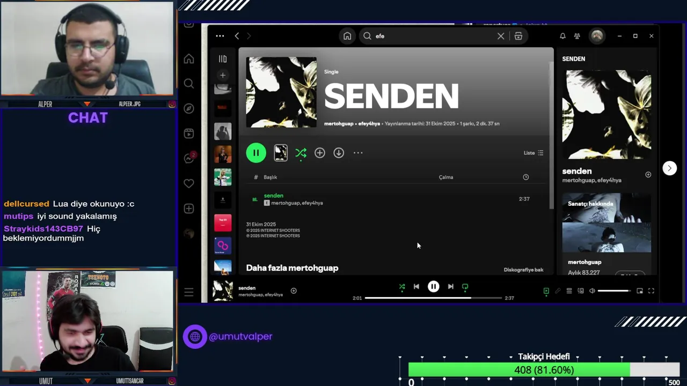This screenshot has width=687, height=386.
Task: Open Spotify Browse icon in search bar
Action: pyautogui.click(x=518, y=36)
